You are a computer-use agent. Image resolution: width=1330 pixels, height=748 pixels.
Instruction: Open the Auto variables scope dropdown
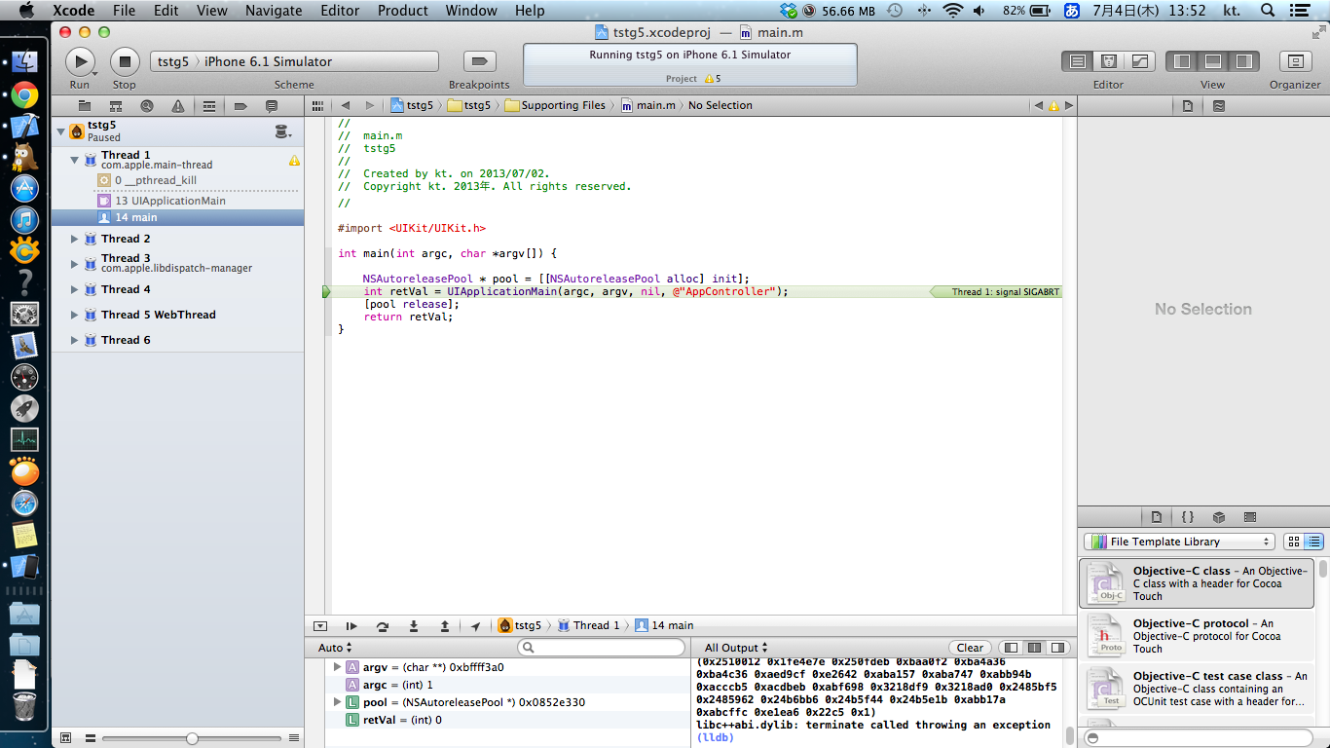click(335, 648)
